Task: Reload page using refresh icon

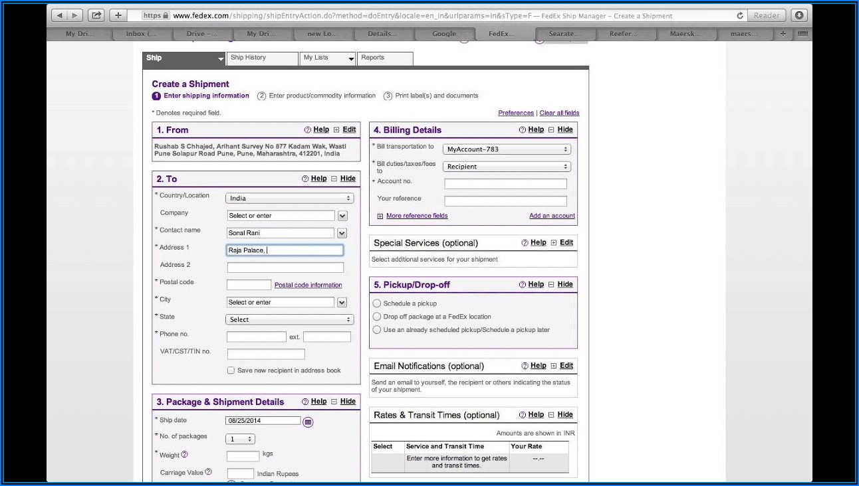Action: [739, 15]
